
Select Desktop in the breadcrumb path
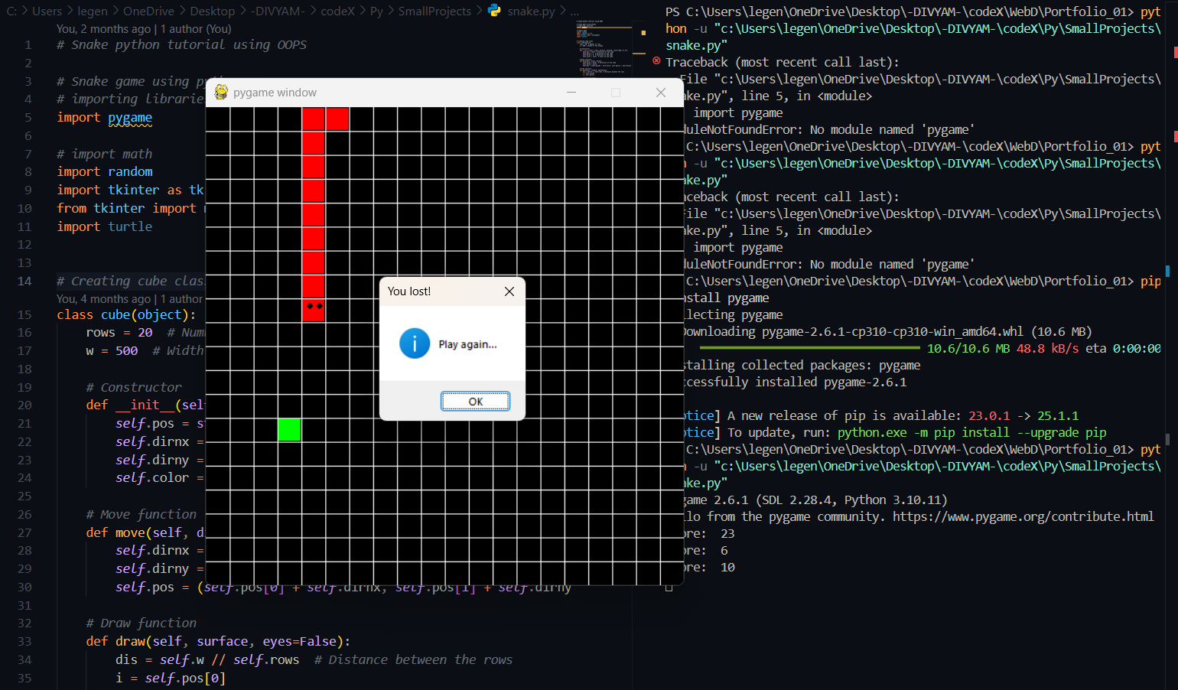pos(213,11)
